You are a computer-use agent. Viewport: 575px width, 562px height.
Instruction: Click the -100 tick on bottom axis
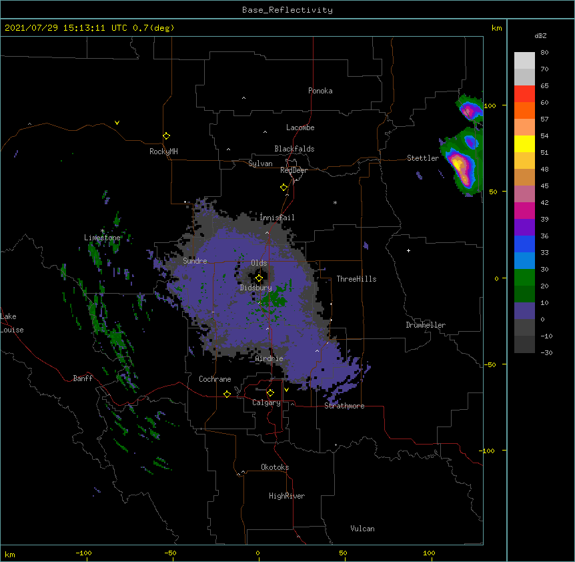[x=83, y=553]
